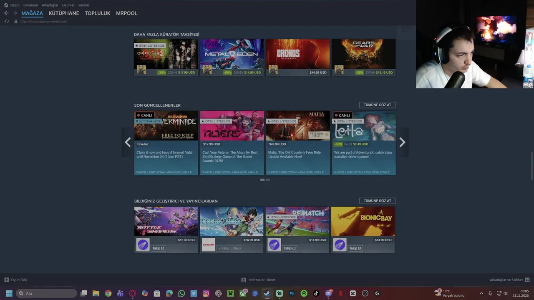Open OBS Studio from the taskbar

click(365, 293)
